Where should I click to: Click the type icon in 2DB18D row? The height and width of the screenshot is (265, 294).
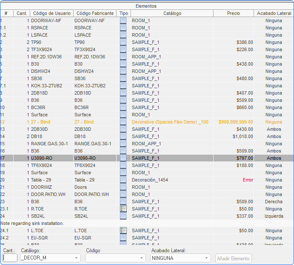point(123,93)
